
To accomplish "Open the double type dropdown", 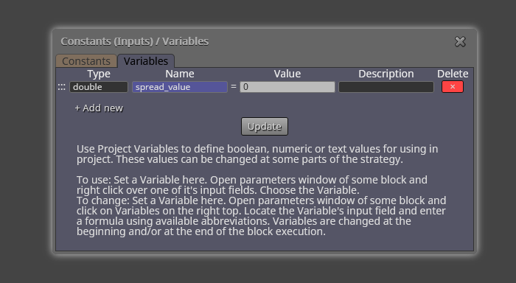I will (x=99, y=87).
